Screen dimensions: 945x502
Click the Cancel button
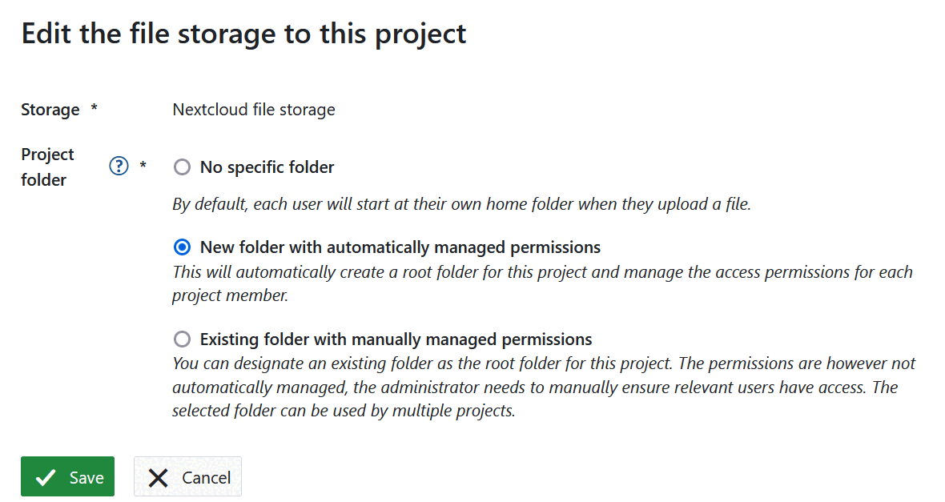point(187,476)
